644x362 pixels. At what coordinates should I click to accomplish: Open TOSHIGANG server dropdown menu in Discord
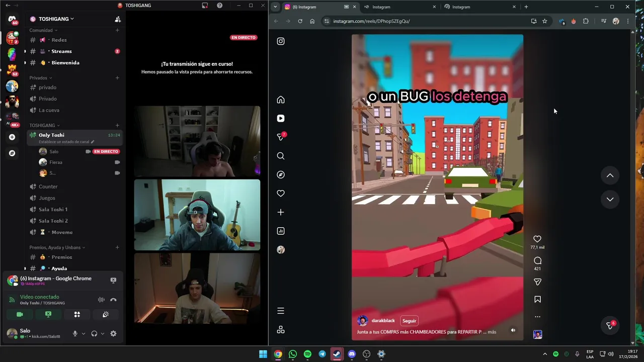pyautogui.click(x=56, y=19)
